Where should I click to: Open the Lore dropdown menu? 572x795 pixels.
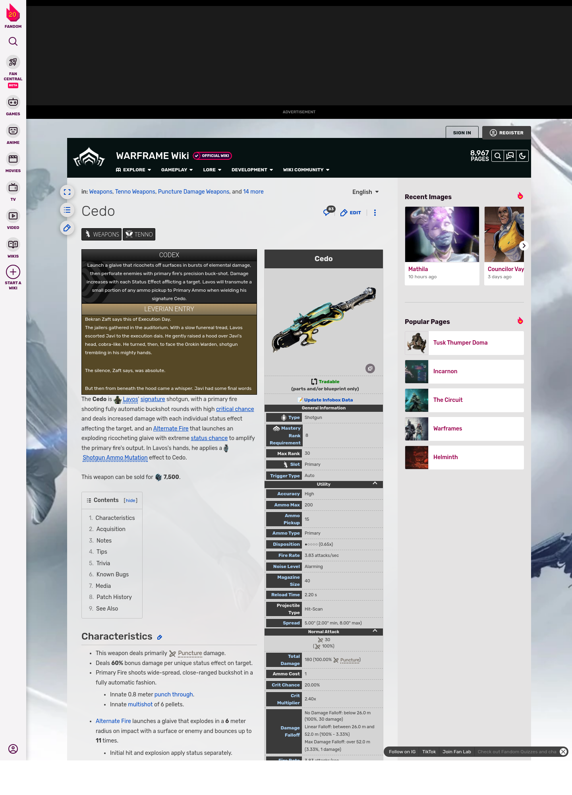pyautogui.click(x=212, y=170)
